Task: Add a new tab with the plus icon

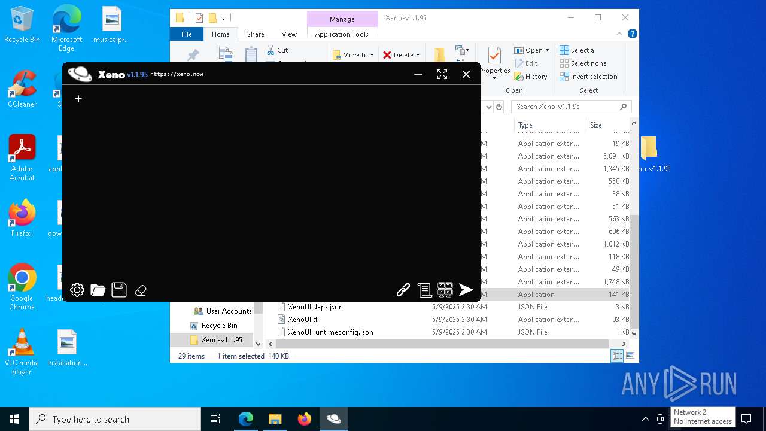Action: click(x=78, y=99)
